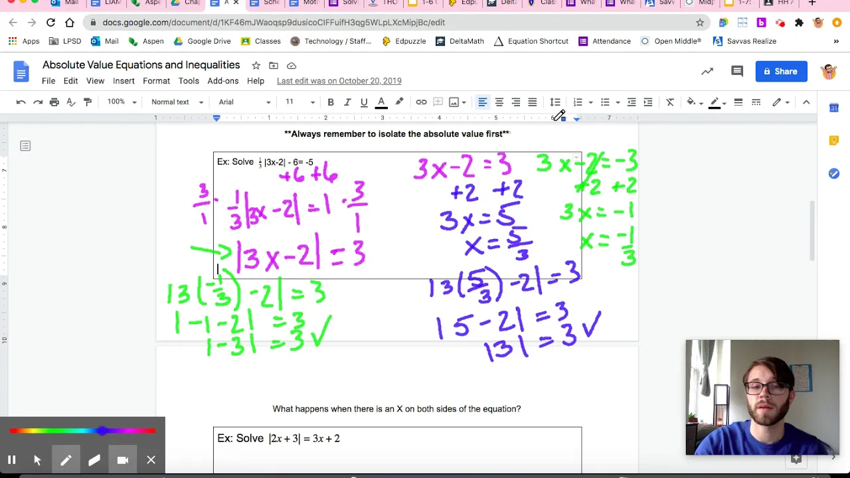
Task: Open the Google Drive bookmark
Action: (x=202, y=41)
